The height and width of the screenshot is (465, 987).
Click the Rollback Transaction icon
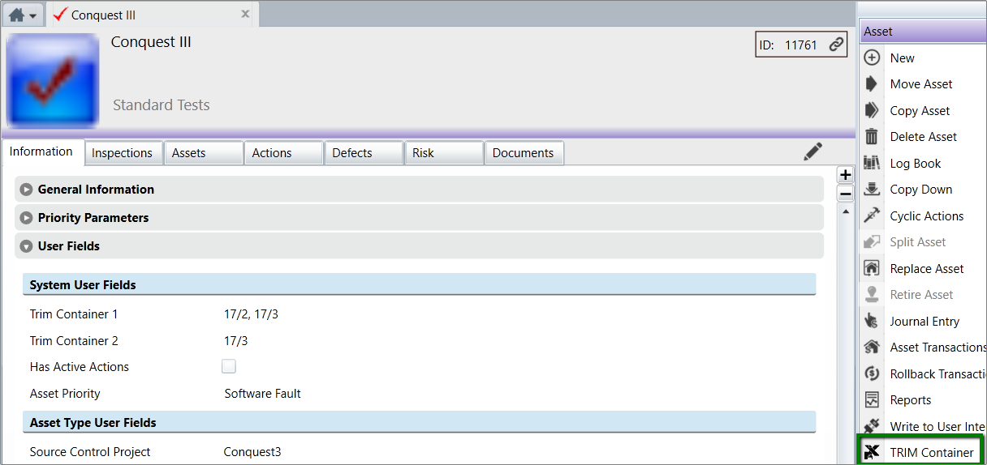(x=872, y=373)
